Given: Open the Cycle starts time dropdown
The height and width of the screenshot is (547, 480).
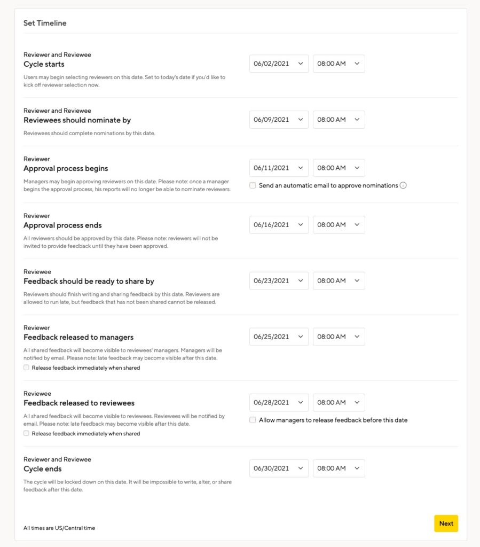Looking at the screenshot, I should pos(339,64).
